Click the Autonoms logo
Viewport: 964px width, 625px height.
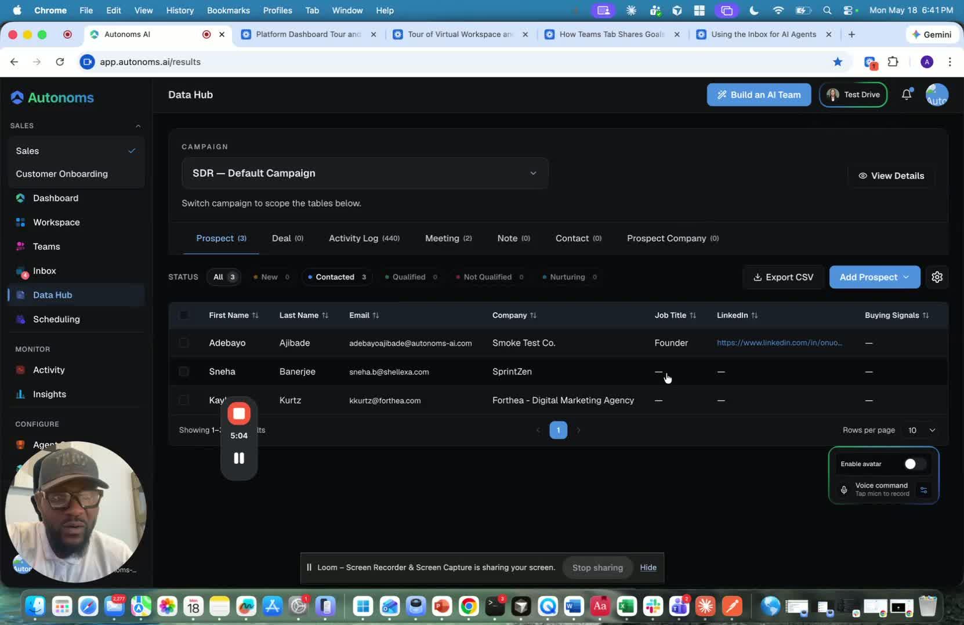point(52,97)
